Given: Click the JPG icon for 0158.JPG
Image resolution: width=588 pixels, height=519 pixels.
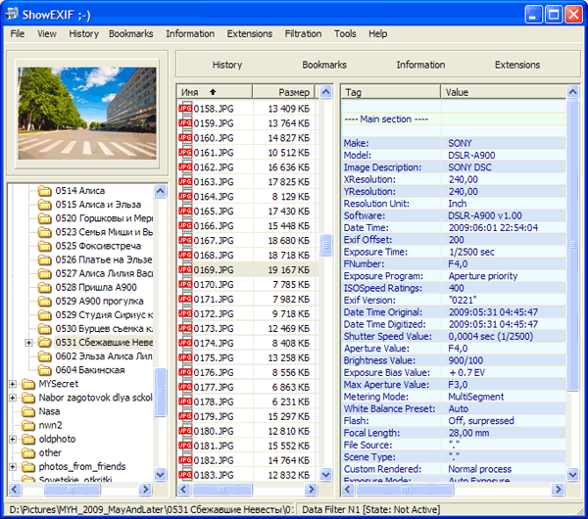Looking at the screenshot, I should pos(185,108).
